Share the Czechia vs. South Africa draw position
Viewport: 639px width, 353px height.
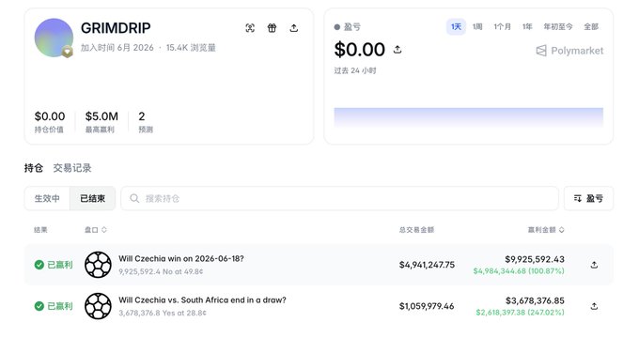(594, 306)
